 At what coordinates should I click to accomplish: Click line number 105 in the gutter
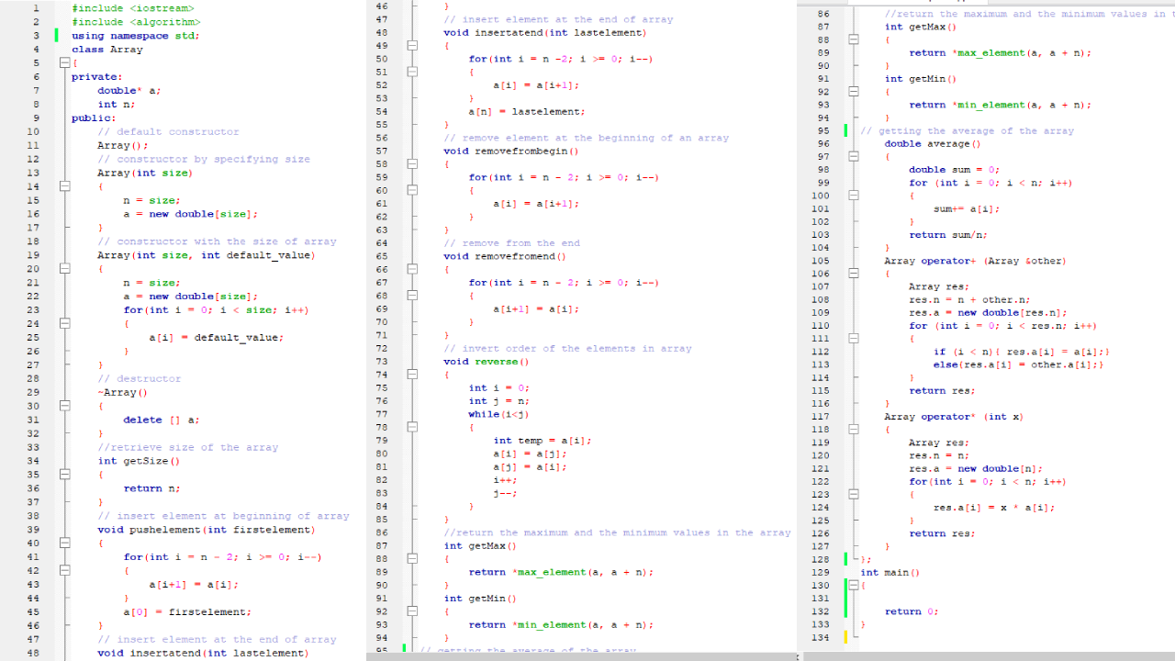point(821,261)
